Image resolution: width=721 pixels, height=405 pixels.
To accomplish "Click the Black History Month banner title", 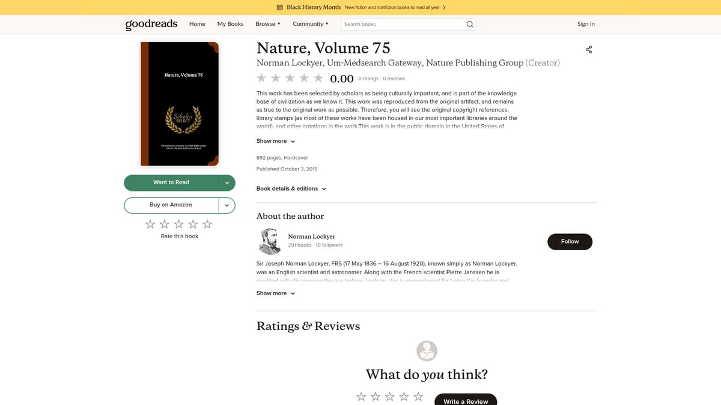I will coord(314,7).
